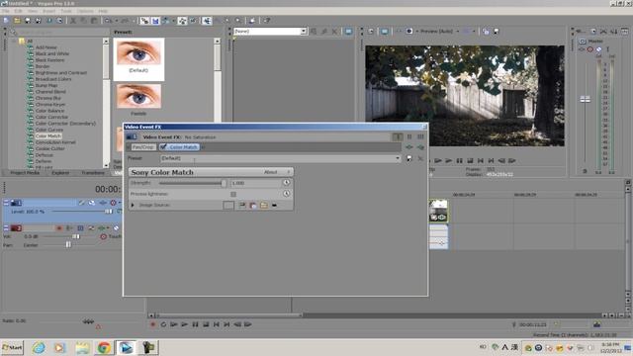Click Stop in the video preview

click(x=470, y=160)
